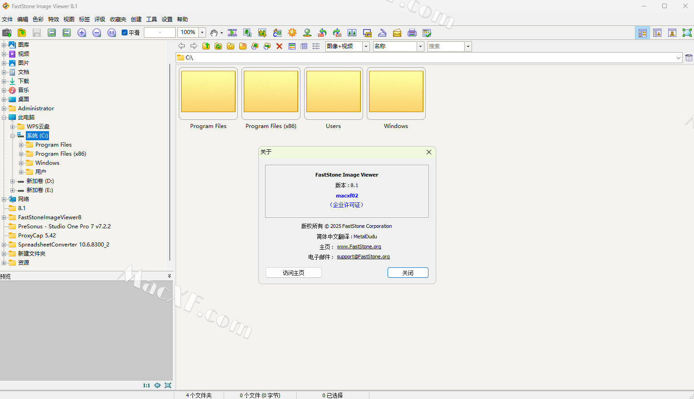Viewport: 694px width, 399px height.
Task: Toggle the 平滑 smooth checkbox
Action: tap(125, 33)
